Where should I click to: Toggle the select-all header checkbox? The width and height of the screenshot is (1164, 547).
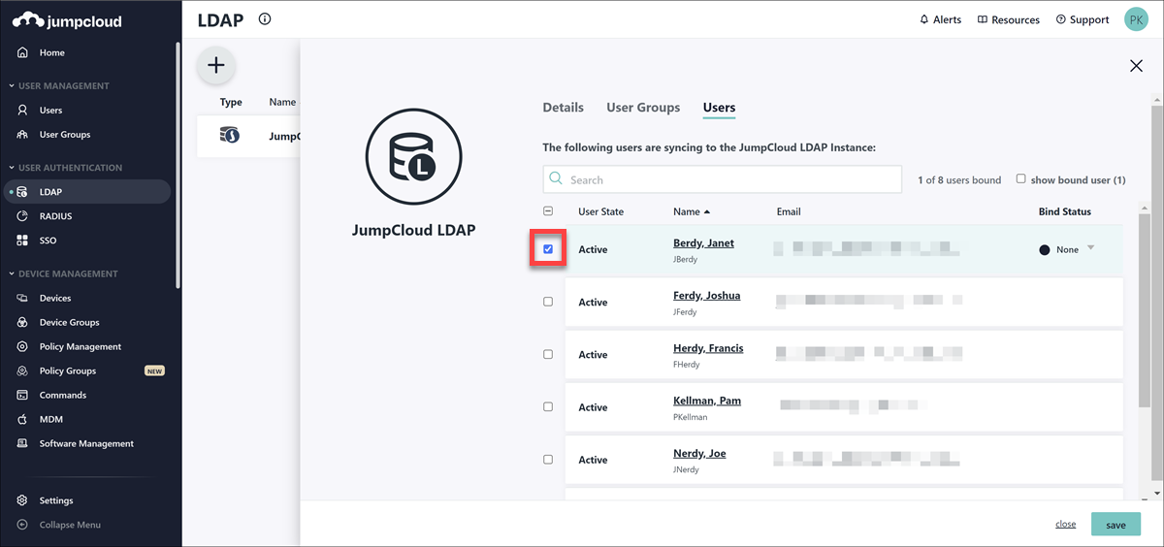(x=548, y=211)
